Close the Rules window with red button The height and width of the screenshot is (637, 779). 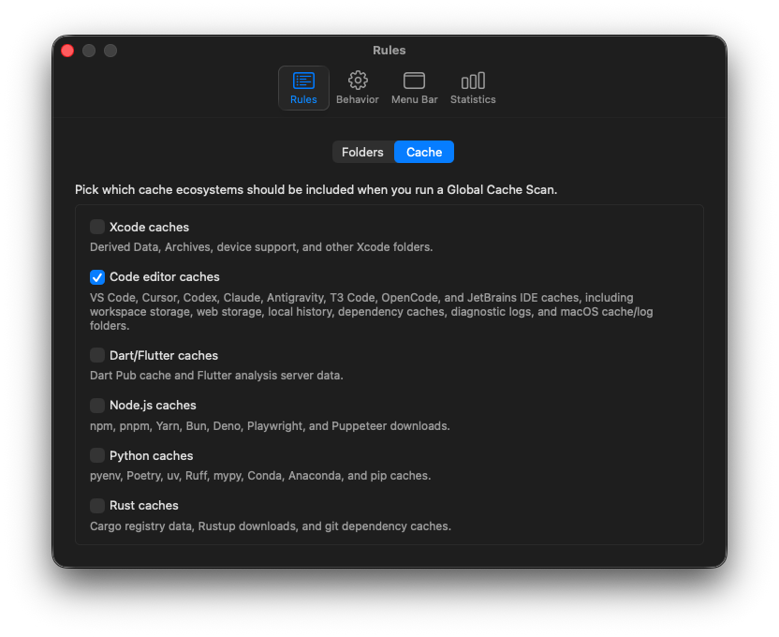click(67, 51)
